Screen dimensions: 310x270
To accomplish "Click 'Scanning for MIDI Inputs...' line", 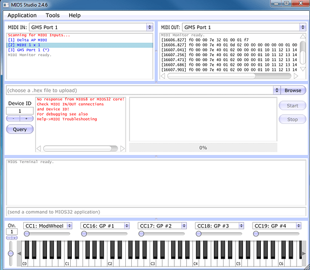I will coord(39,35).
